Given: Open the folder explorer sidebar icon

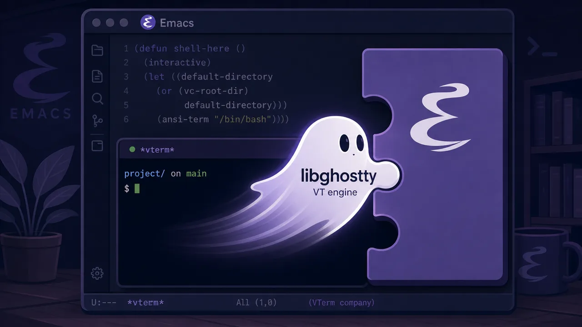Looking at the screenshot, I should point(97,50).
